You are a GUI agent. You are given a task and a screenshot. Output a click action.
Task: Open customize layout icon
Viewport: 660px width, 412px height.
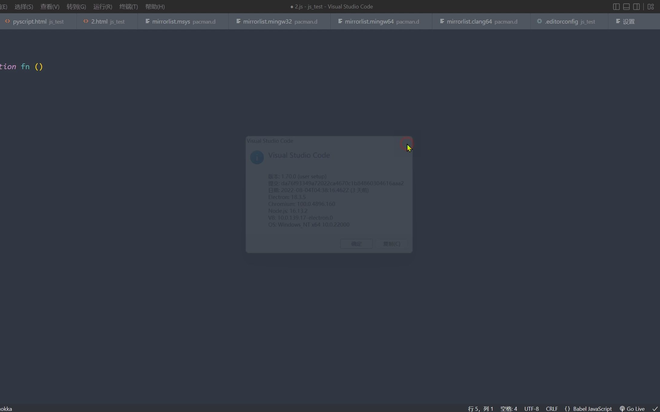(x=651, y=7)
